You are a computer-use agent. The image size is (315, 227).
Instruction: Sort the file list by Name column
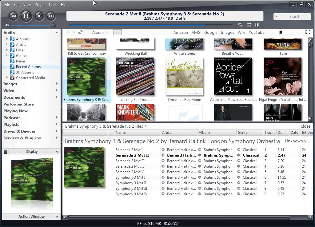coord(138,132)
